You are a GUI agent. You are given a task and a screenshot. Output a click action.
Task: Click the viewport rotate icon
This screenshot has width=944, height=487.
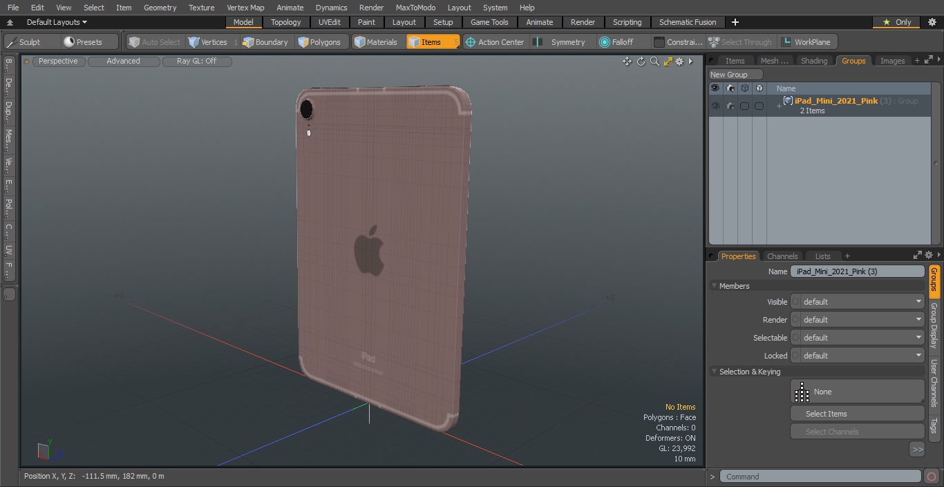pyautogui.click(x=641, y=61)
